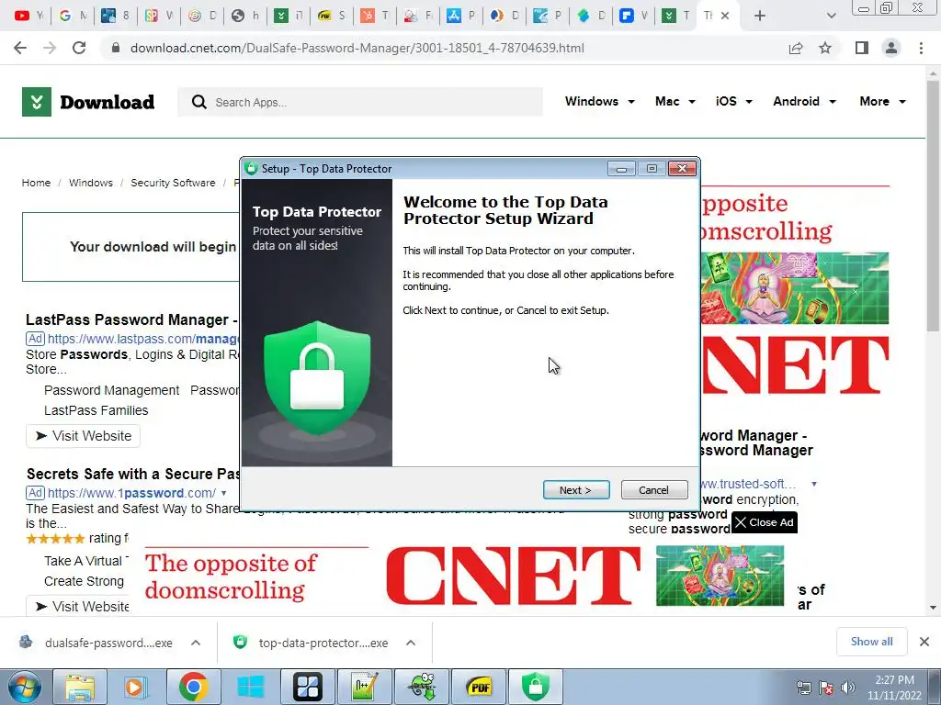941x705 pixels.
Task: Switch to the App Store tab
Action: coord(461,16)
